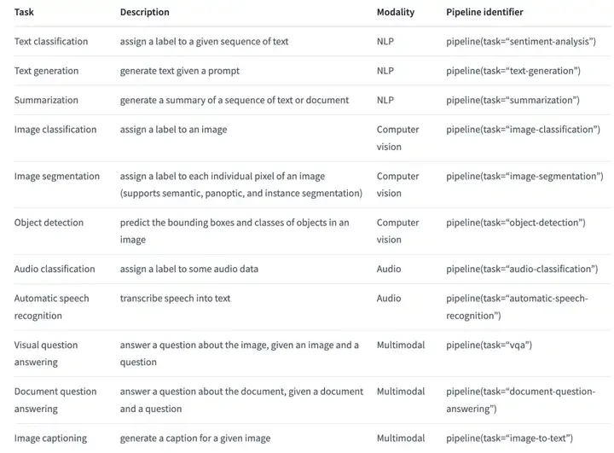Click the Summarization task name
Image resolution: width=614 pixels, height=453 pixels.
[x=46, y=101]
